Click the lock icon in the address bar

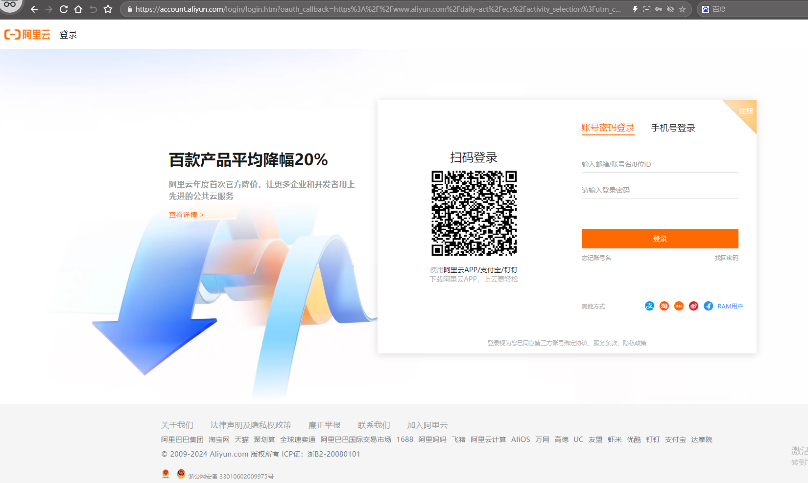coord(130,9)
